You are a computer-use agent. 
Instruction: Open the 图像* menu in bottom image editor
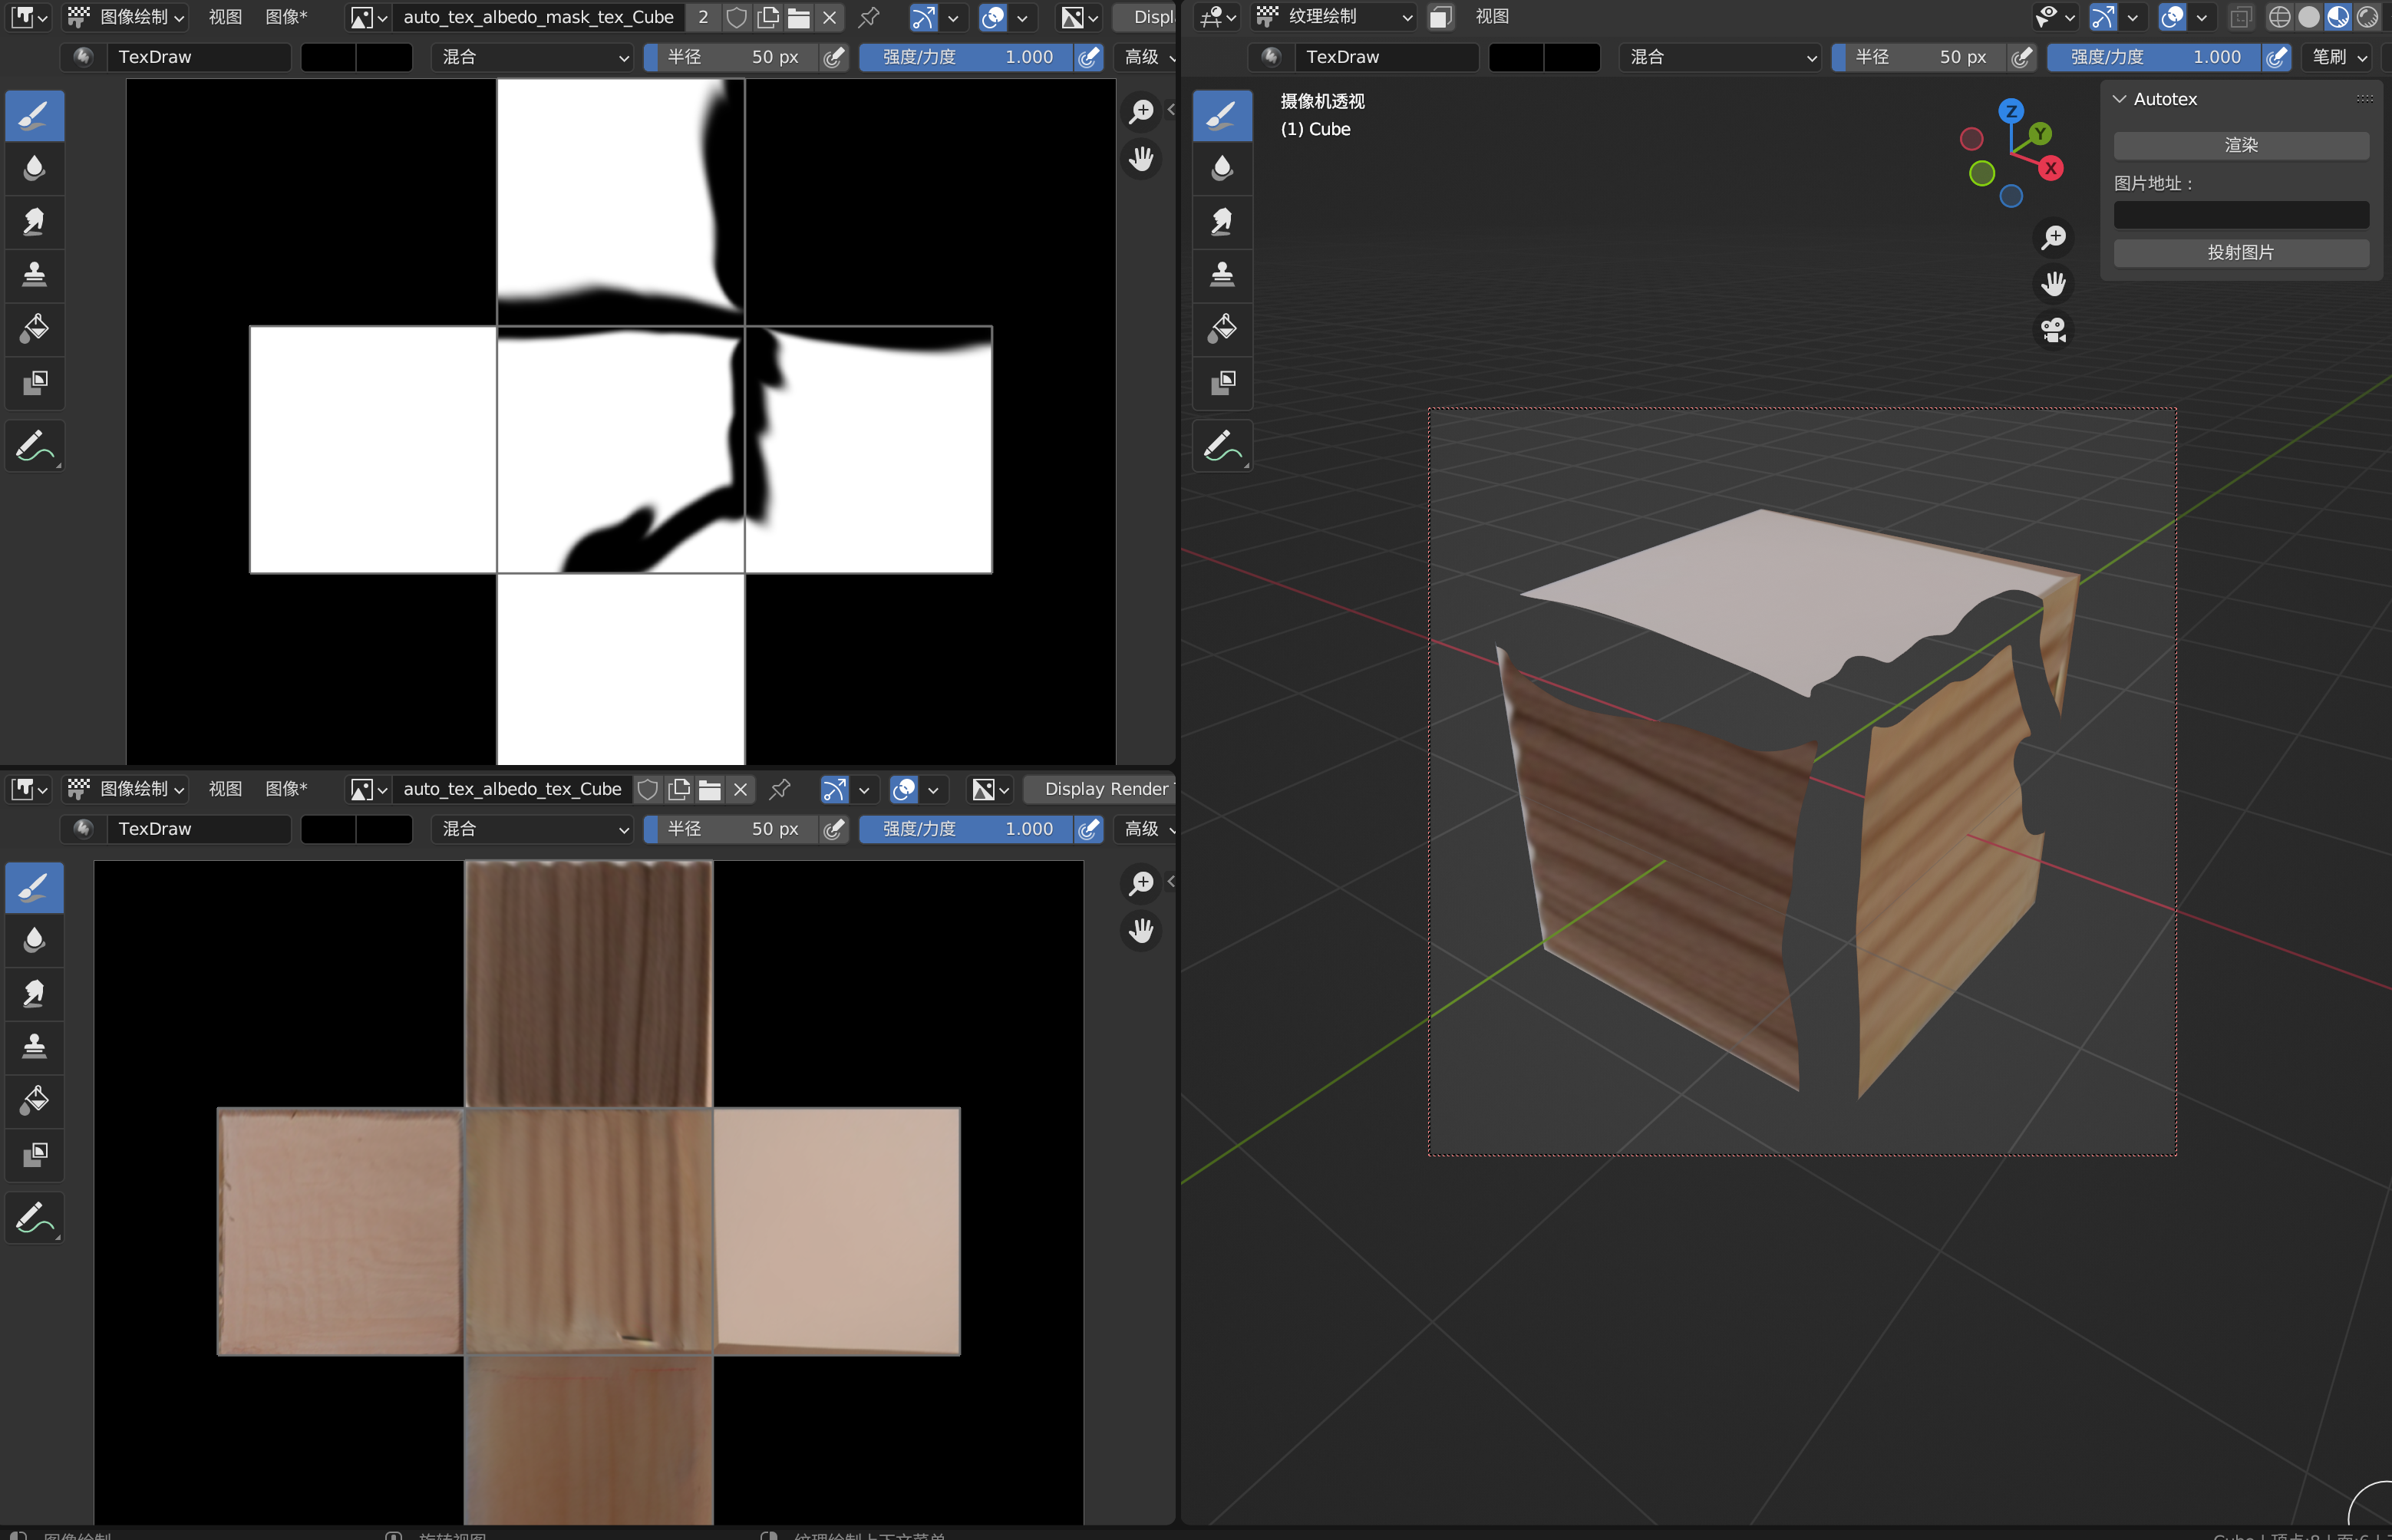(x=286, y=789)
